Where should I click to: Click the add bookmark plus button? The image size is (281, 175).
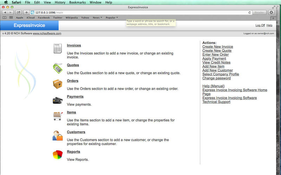26,13
